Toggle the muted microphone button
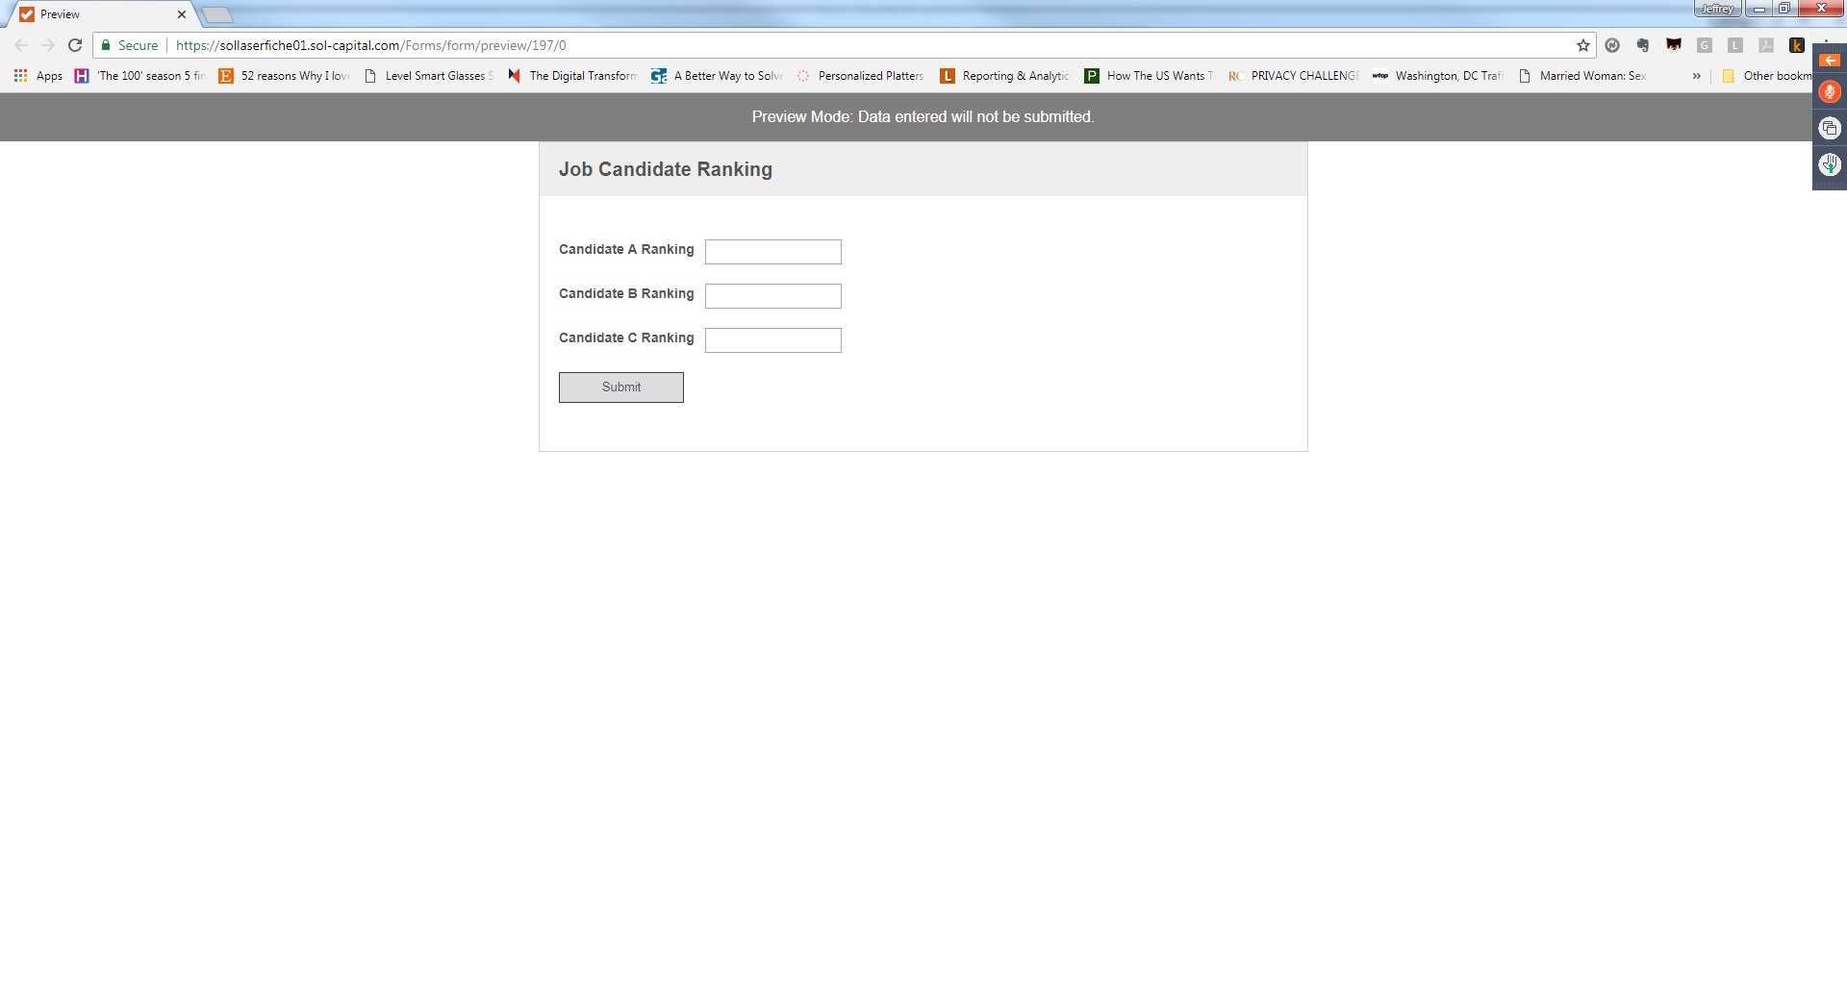1847x1000 pixels. pyautogui.click(x=1830, y=91)
